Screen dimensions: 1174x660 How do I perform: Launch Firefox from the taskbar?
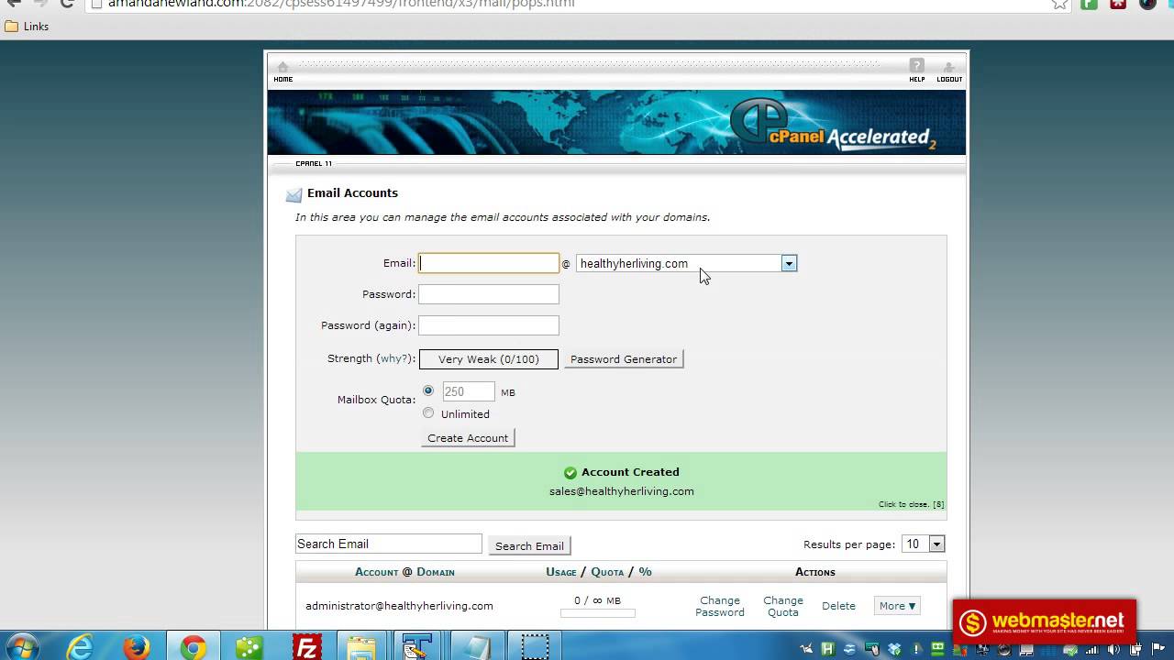point(137,648)
